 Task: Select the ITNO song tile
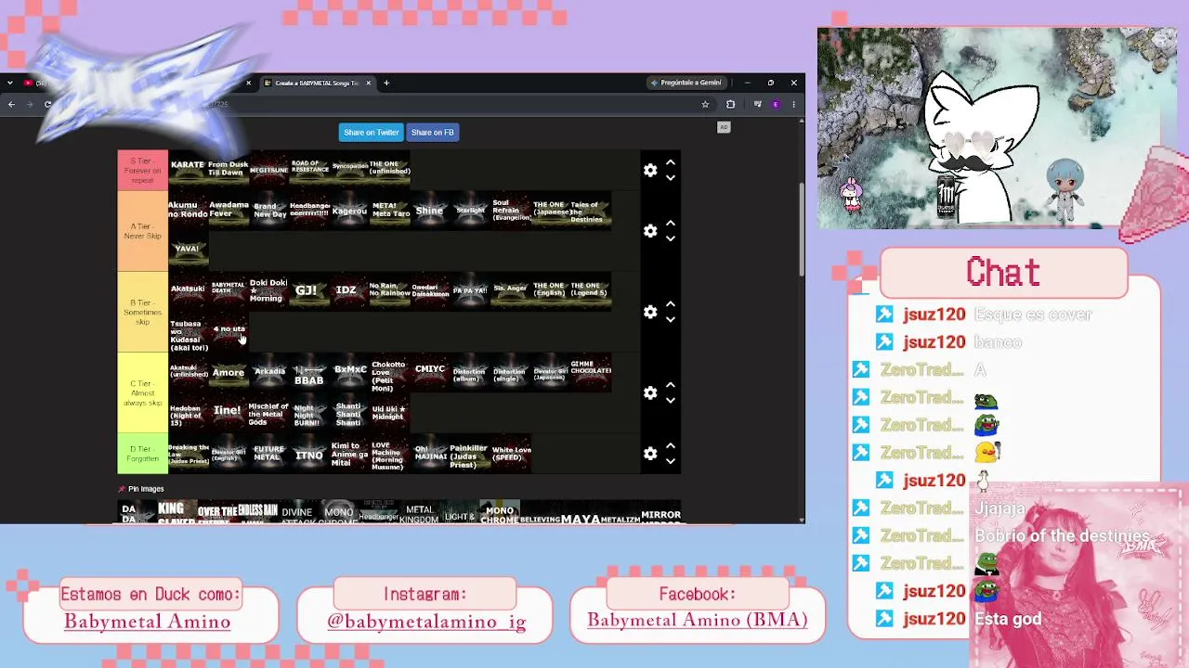coord(309,454)
